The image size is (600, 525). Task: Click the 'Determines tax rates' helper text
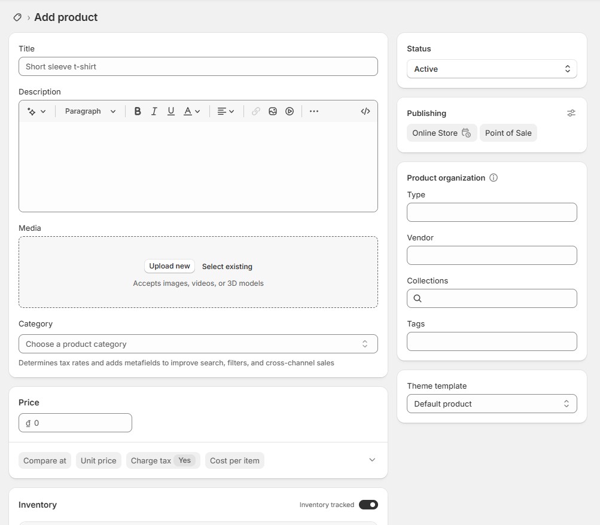click(x=176, y=363)
